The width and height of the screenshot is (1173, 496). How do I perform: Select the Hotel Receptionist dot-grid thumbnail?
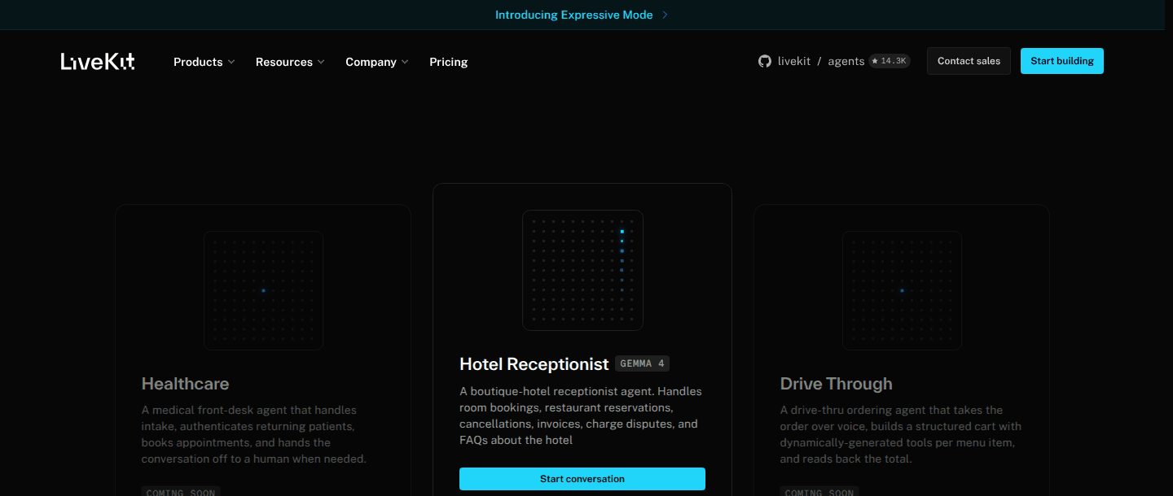pos(582,270)
